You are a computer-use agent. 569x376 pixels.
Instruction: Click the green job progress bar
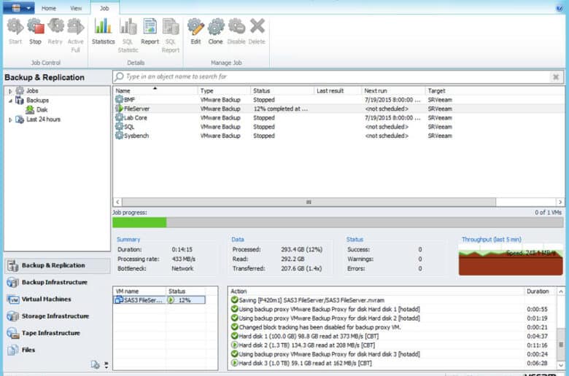point(139,222)
